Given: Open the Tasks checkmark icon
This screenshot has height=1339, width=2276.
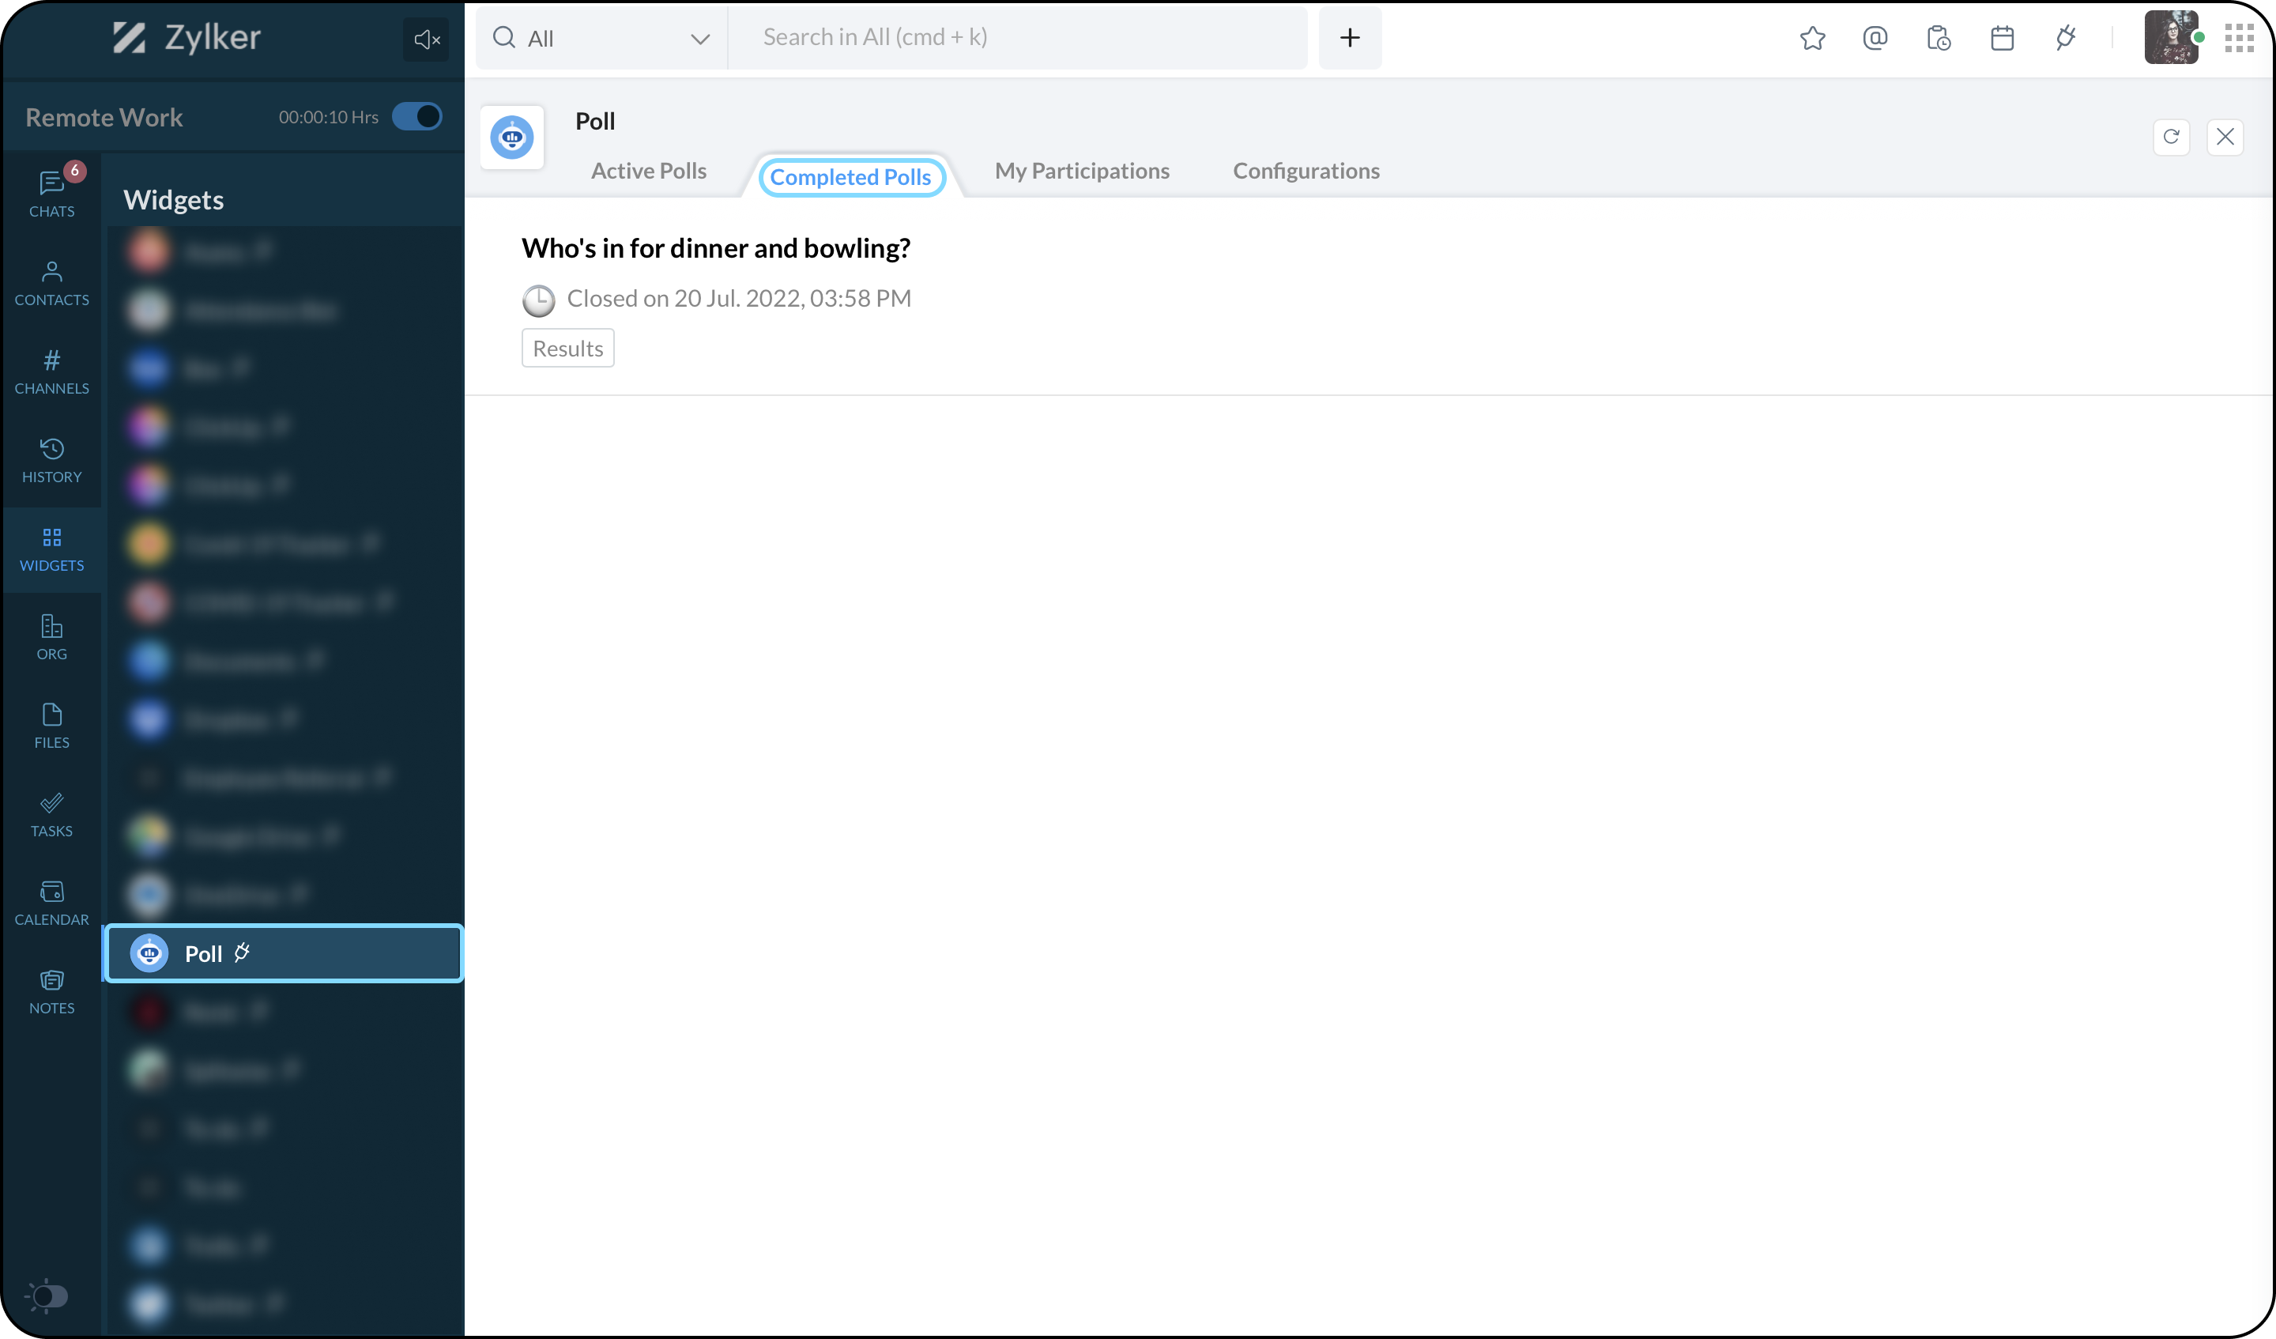Looking at the screenshot, I should [x=51, y=814].
